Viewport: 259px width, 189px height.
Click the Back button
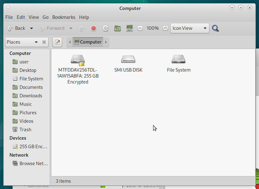(x=16, y=28)
